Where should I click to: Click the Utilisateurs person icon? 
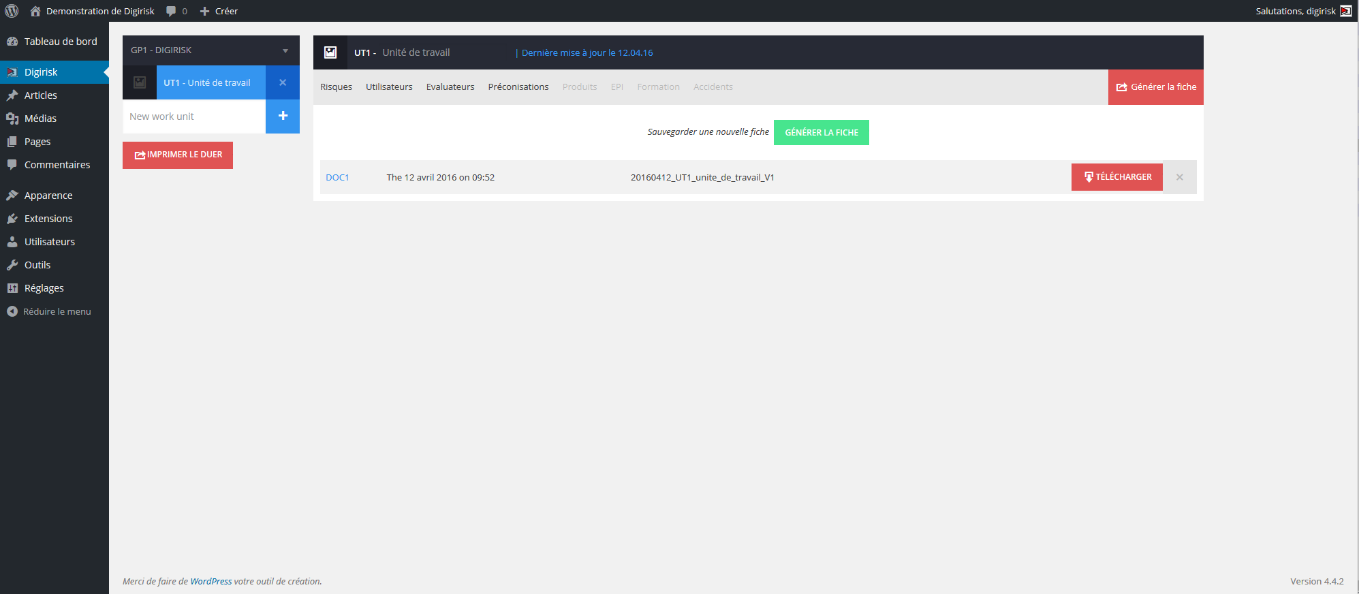pos(12,242)
